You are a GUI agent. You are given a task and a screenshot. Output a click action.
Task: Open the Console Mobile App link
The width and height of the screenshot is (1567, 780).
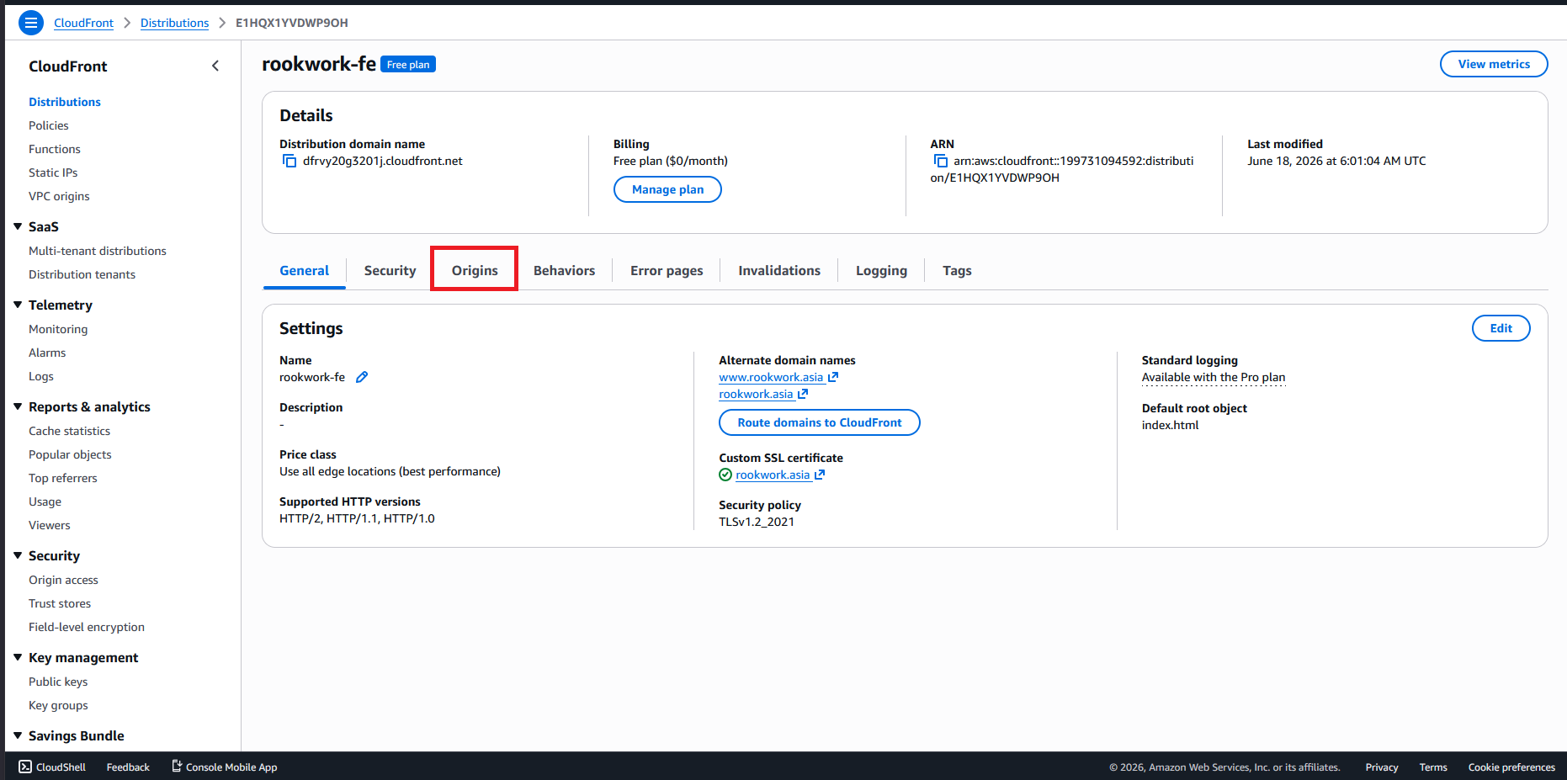(225, 767)
